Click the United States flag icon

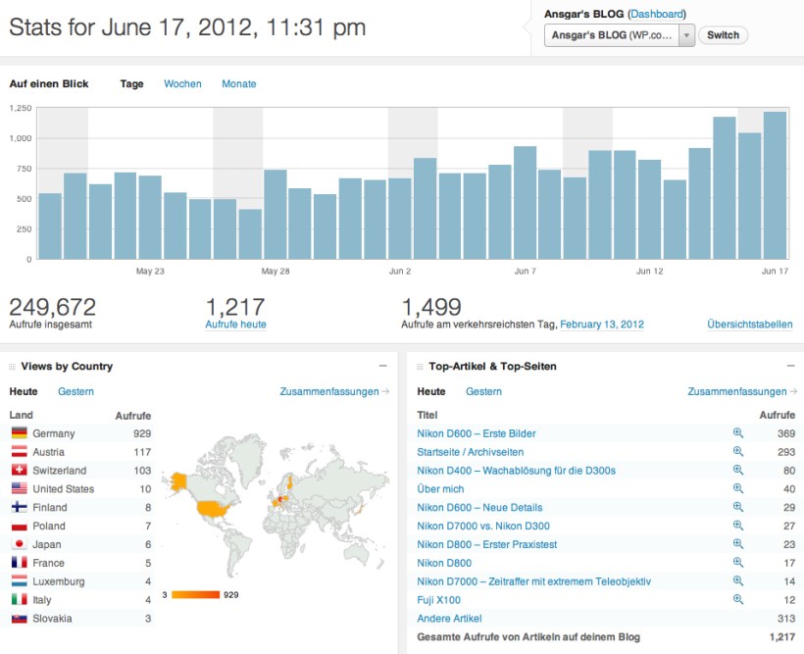(x=20, y=489)
